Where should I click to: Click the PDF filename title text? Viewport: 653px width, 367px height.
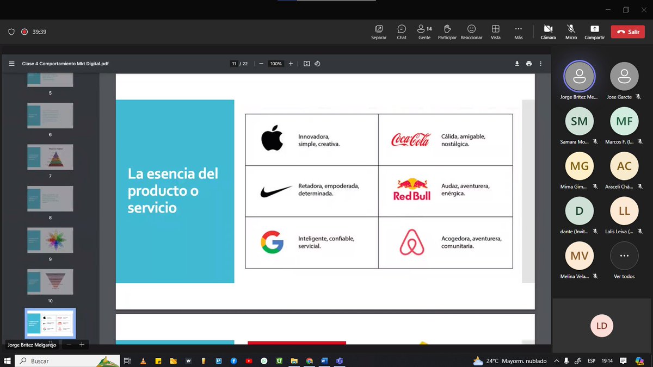pyautogui.click(x=65, y=64)
